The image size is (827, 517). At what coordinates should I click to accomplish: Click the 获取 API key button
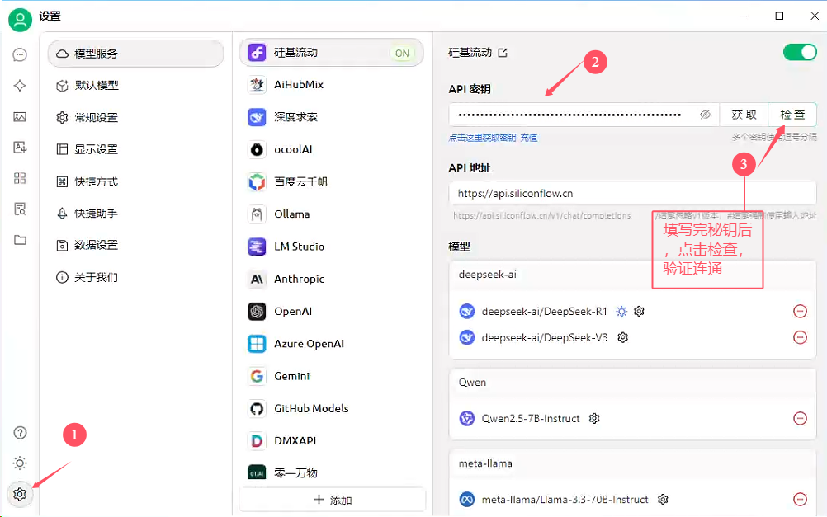click(x=744, y=115)
